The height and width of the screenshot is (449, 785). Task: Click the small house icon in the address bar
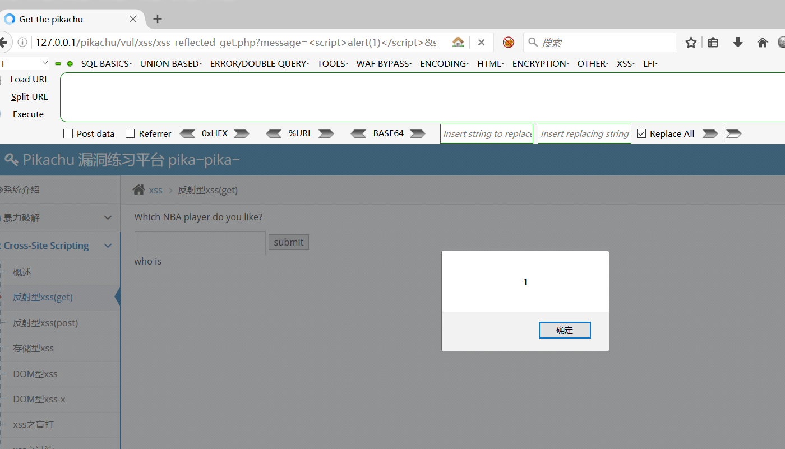coord(458,42)
